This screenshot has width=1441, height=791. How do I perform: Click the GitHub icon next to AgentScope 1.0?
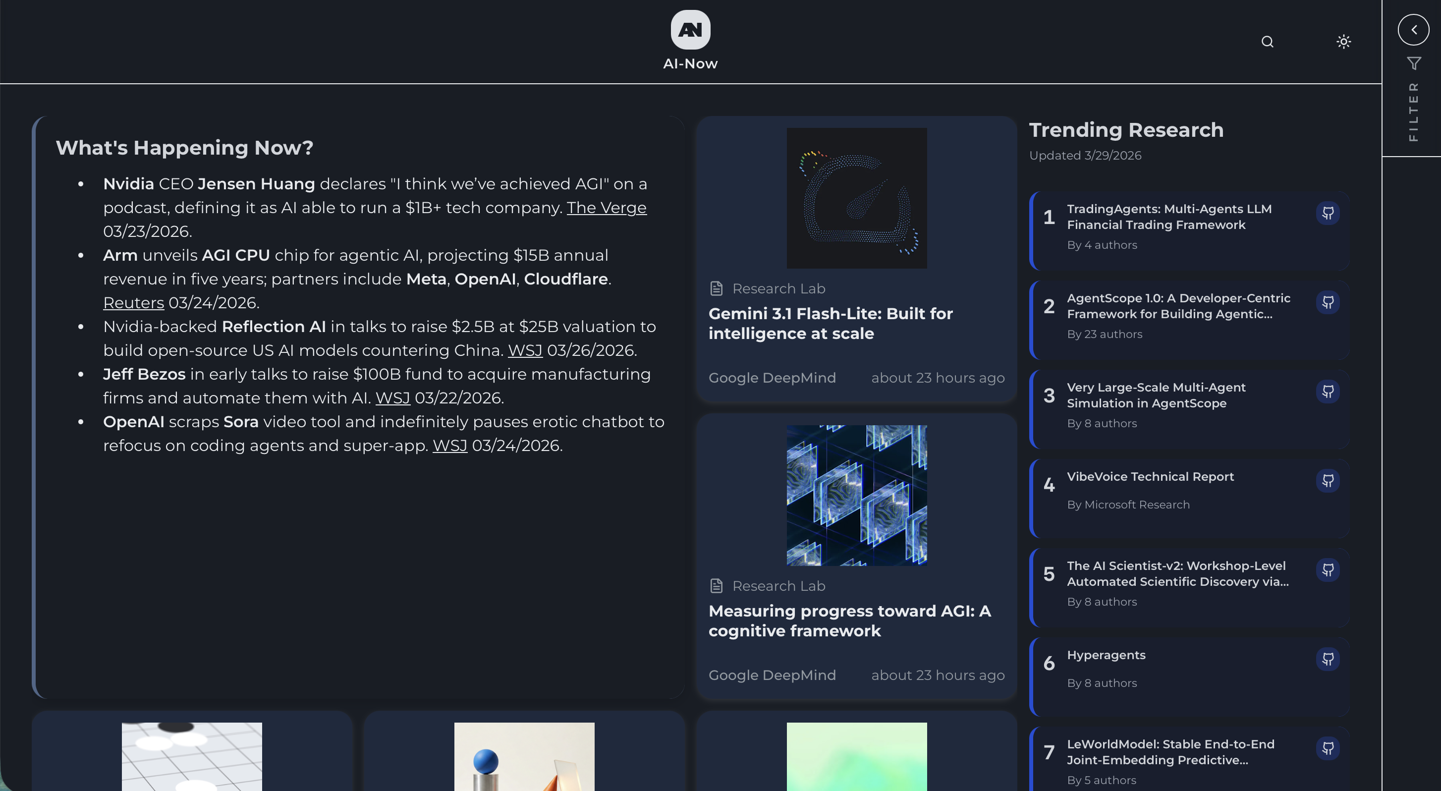1329,302
